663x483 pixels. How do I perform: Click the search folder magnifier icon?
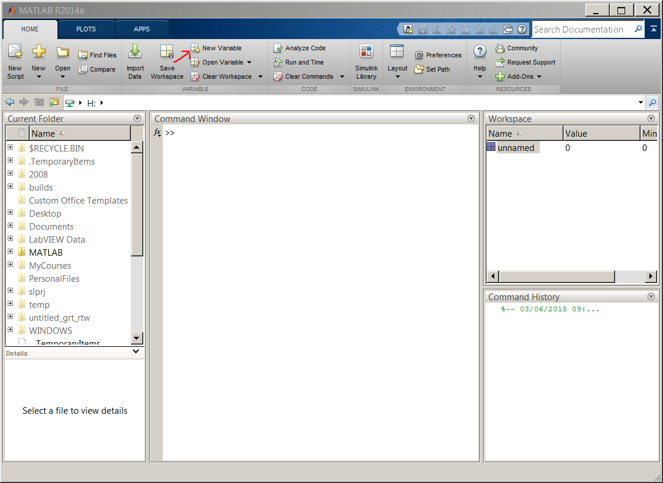point(652,102)
